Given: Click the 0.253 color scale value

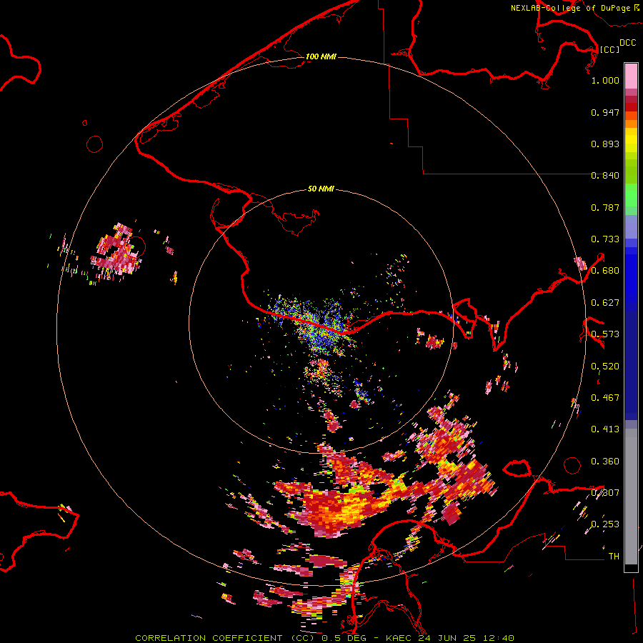Looking at the screenshot, I should click(x=605, y=524).
